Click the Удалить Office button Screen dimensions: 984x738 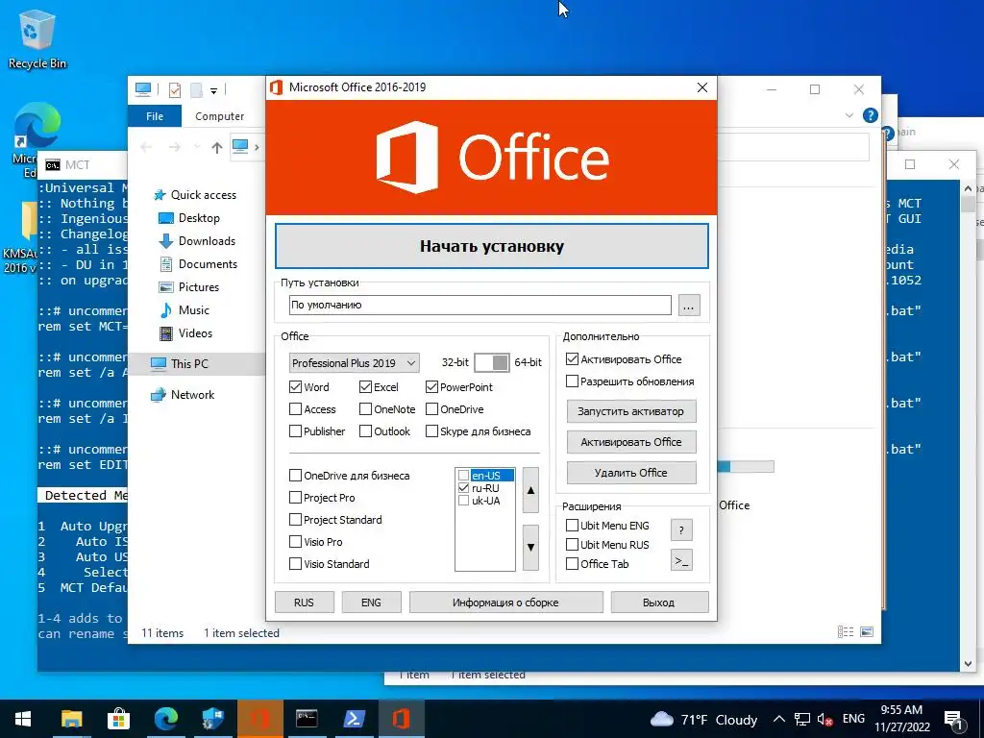coord(631,473)
